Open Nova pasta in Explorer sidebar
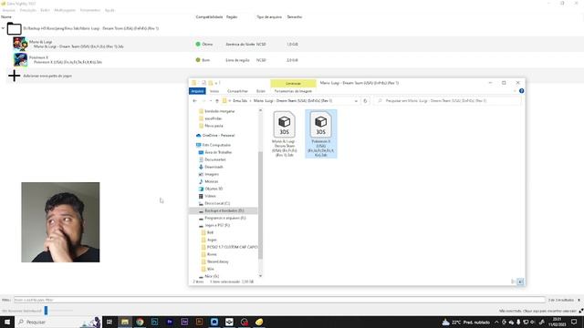584x328 pixels. coord(211,126)
